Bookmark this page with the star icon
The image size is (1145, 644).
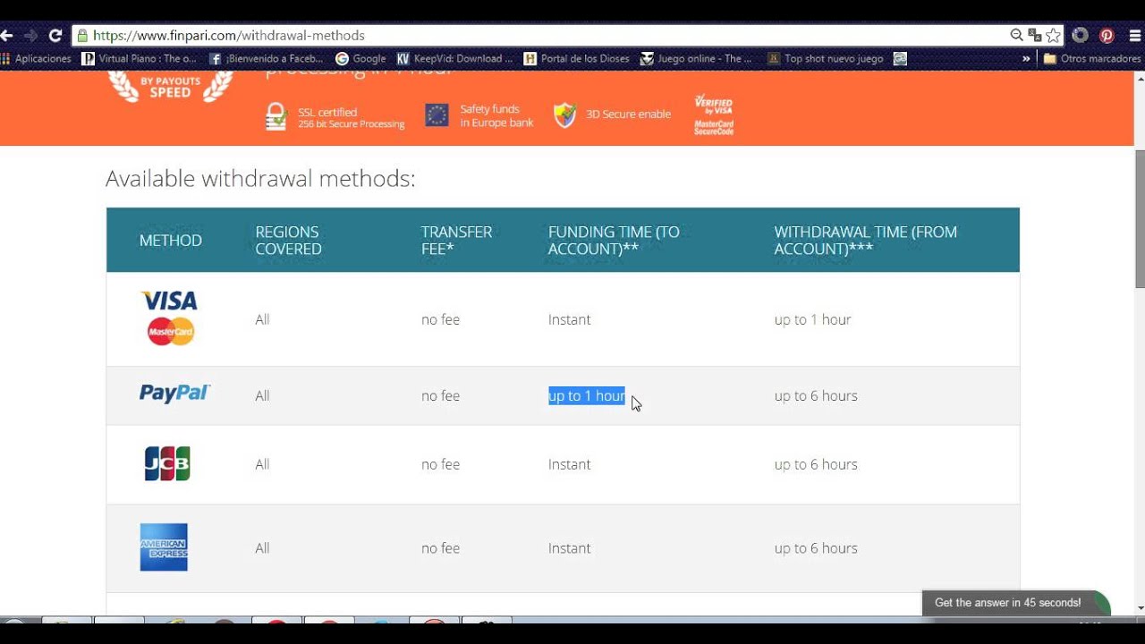(1053, 36)
